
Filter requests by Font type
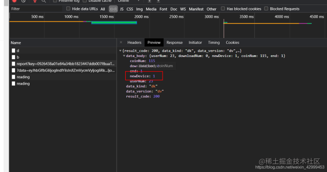coord(163,9)
